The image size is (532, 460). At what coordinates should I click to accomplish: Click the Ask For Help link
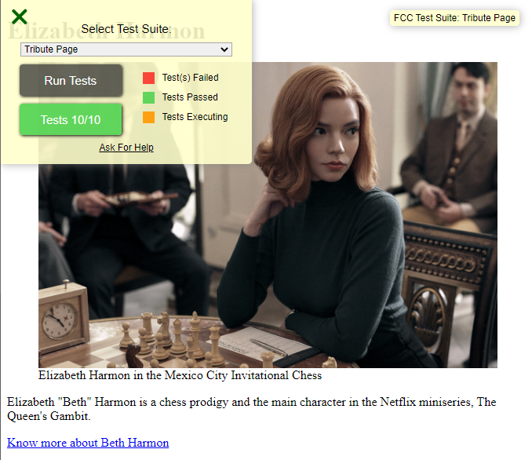point(126,148)
